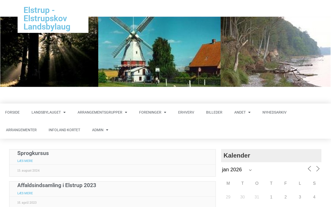
Task: Open the Forside menu item
Action: point(12,112)
